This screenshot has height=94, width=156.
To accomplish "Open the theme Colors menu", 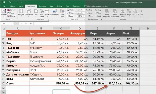I will click(x=12, y=10).
